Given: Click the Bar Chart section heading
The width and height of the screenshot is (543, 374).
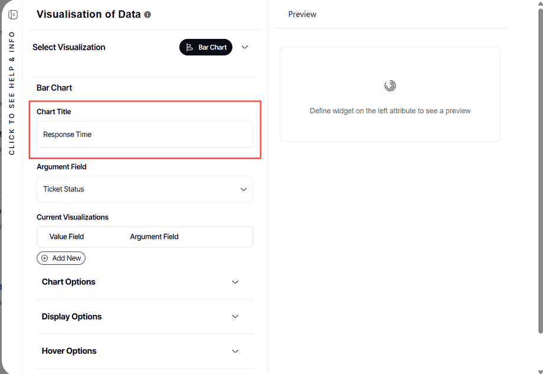Looking at the screenshot, I should pyautogui.click(x=54, y=88).
